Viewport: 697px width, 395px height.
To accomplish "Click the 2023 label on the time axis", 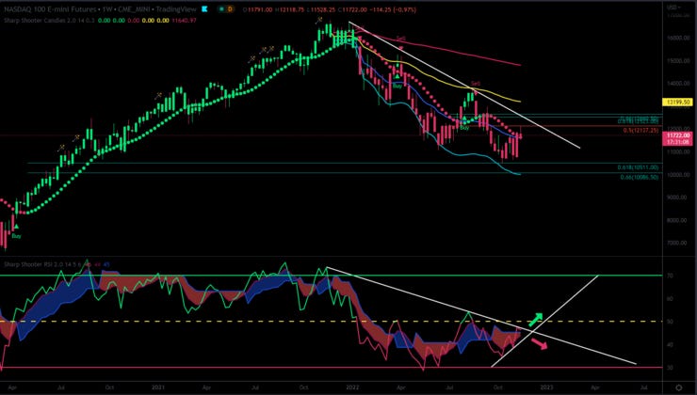I will coord(546,387).
